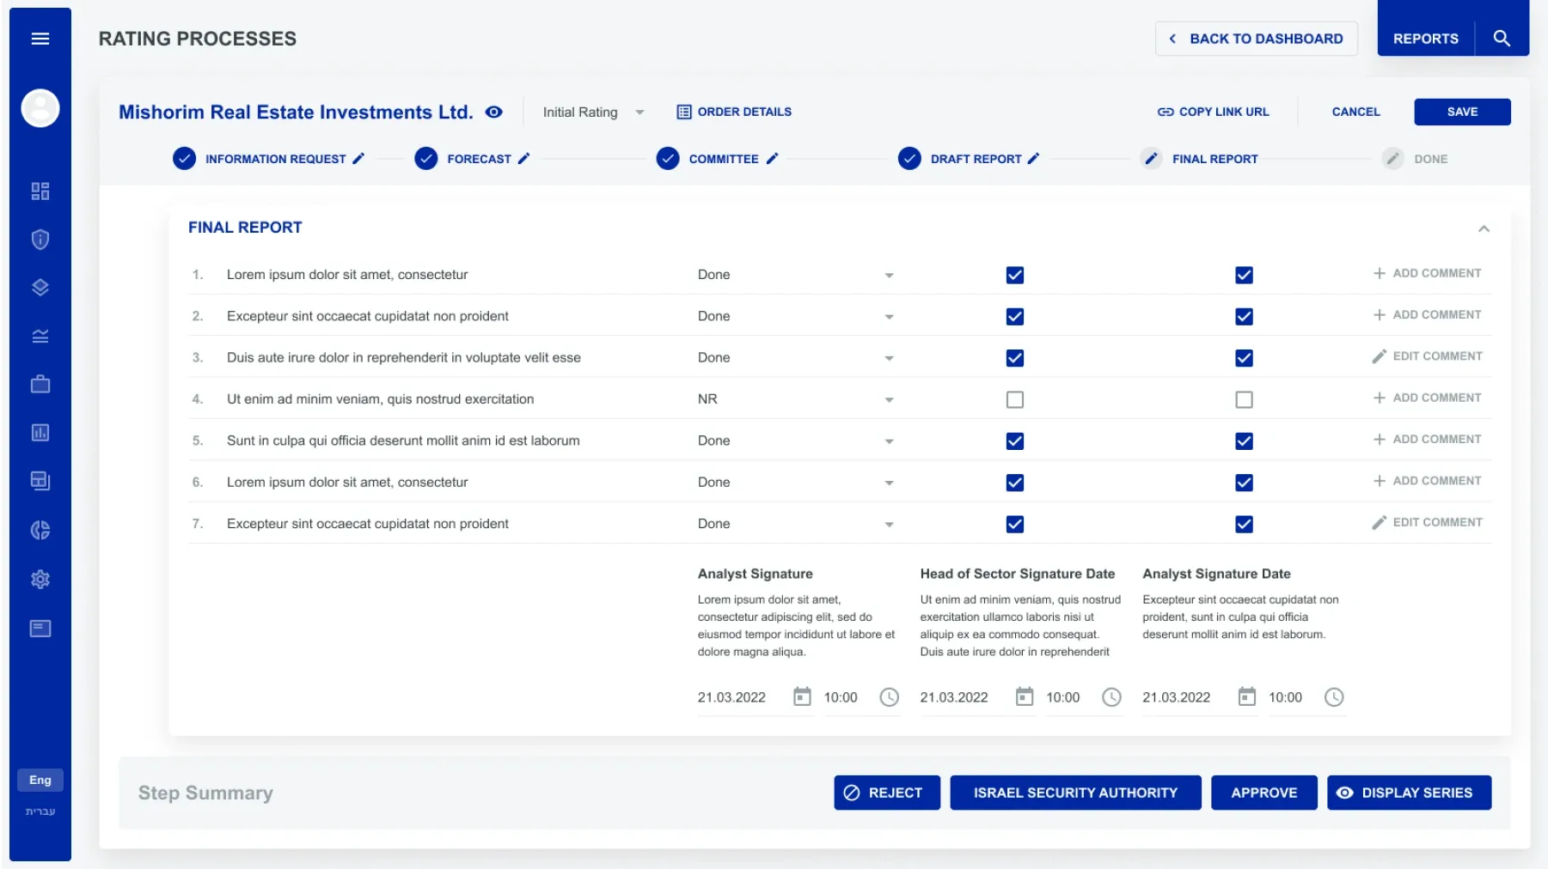
Task: Uncheck first checkbox in row 5
Action: [x=1015, y=441]
